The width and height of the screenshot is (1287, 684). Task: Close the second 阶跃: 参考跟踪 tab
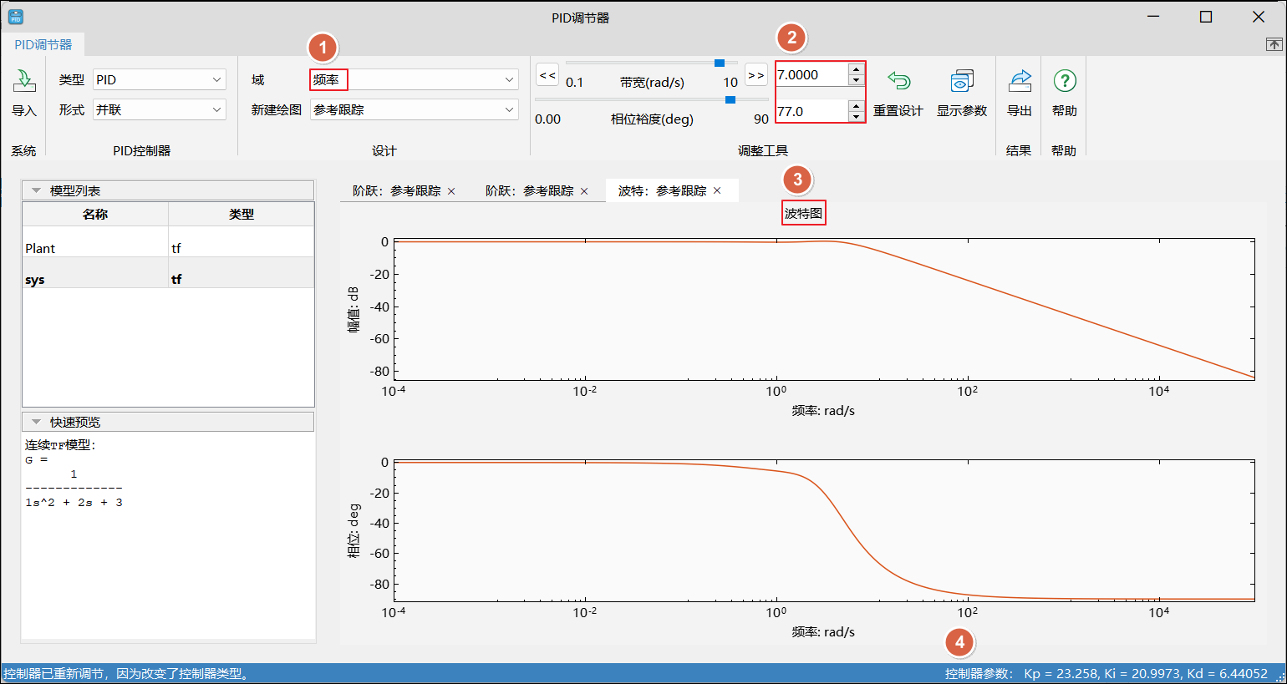point(584,191)
